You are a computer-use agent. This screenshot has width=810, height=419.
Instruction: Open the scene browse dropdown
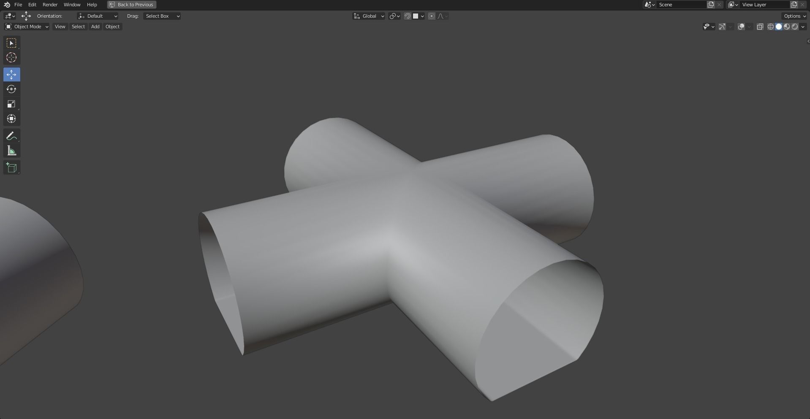click(650, 5)
